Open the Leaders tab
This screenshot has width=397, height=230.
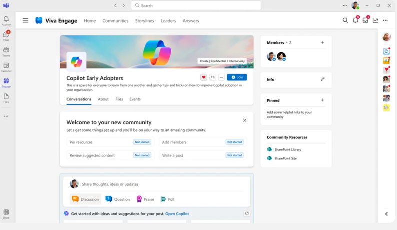168,21
